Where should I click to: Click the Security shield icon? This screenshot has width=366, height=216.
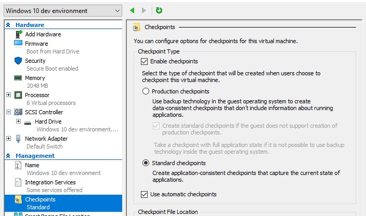[18, 61]
